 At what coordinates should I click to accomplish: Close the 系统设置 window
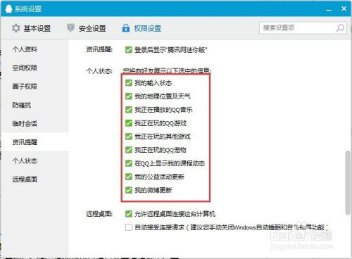coord(344,8)
